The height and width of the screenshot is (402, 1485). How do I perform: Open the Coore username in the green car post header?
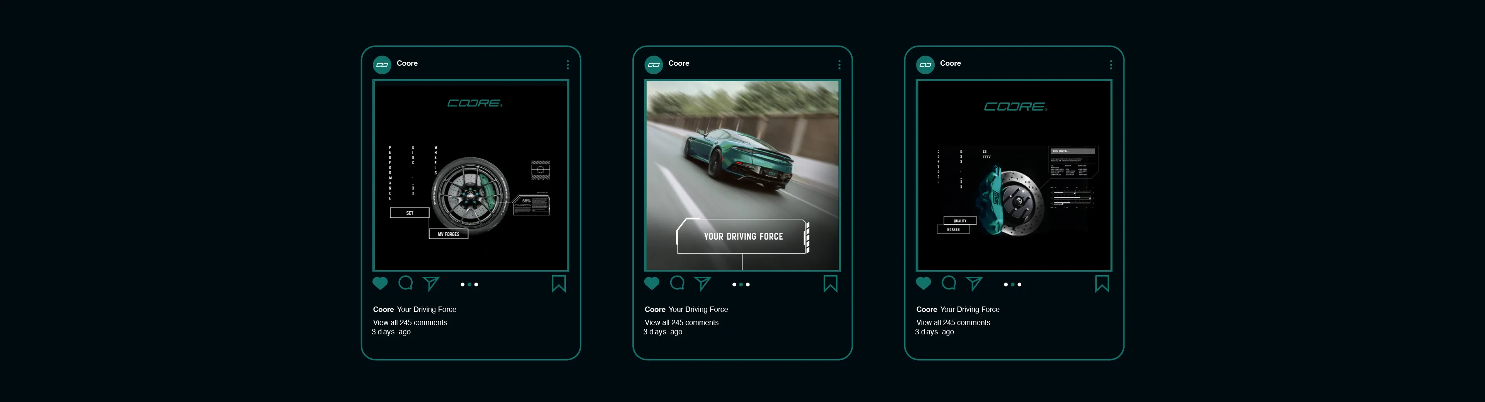(679, 63)
